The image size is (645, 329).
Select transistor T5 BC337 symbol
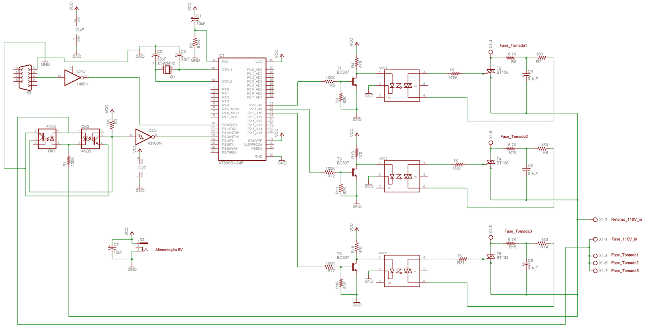pyautogui.click(x=354, y=267)
